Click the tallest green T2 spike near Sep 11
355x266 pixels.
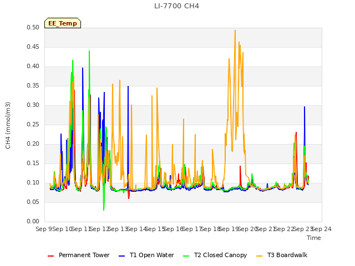pos(89,51)
